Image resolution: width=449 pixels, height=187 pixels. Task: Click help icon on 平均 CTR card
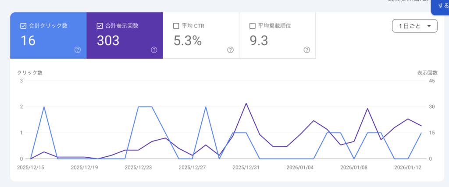tap(230, 50)
